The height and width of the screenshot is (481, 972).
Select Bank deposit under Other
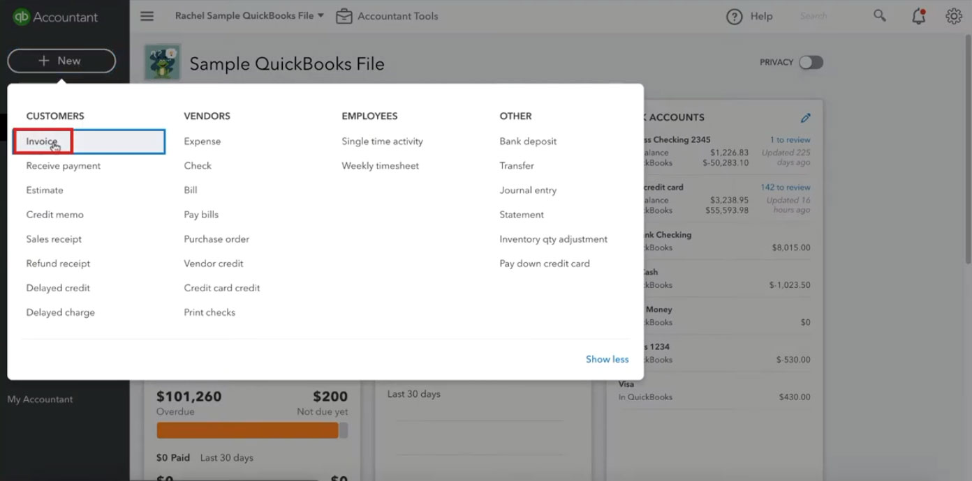point(528,142)
